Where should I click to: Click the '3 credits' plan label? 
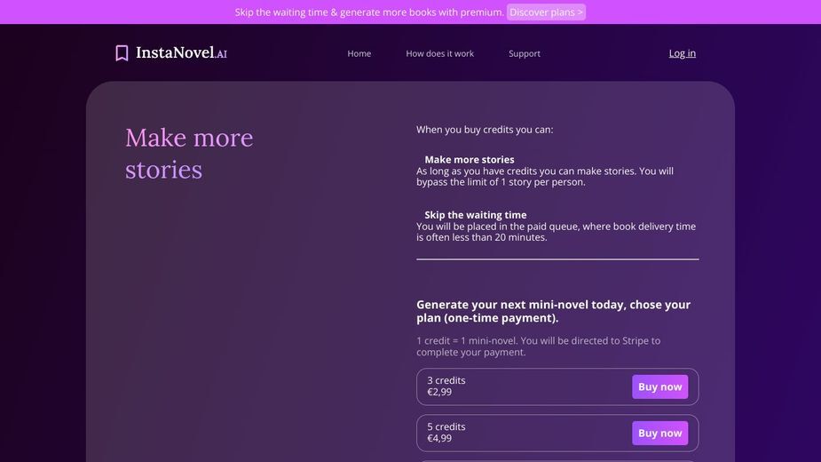click(446, 380)
